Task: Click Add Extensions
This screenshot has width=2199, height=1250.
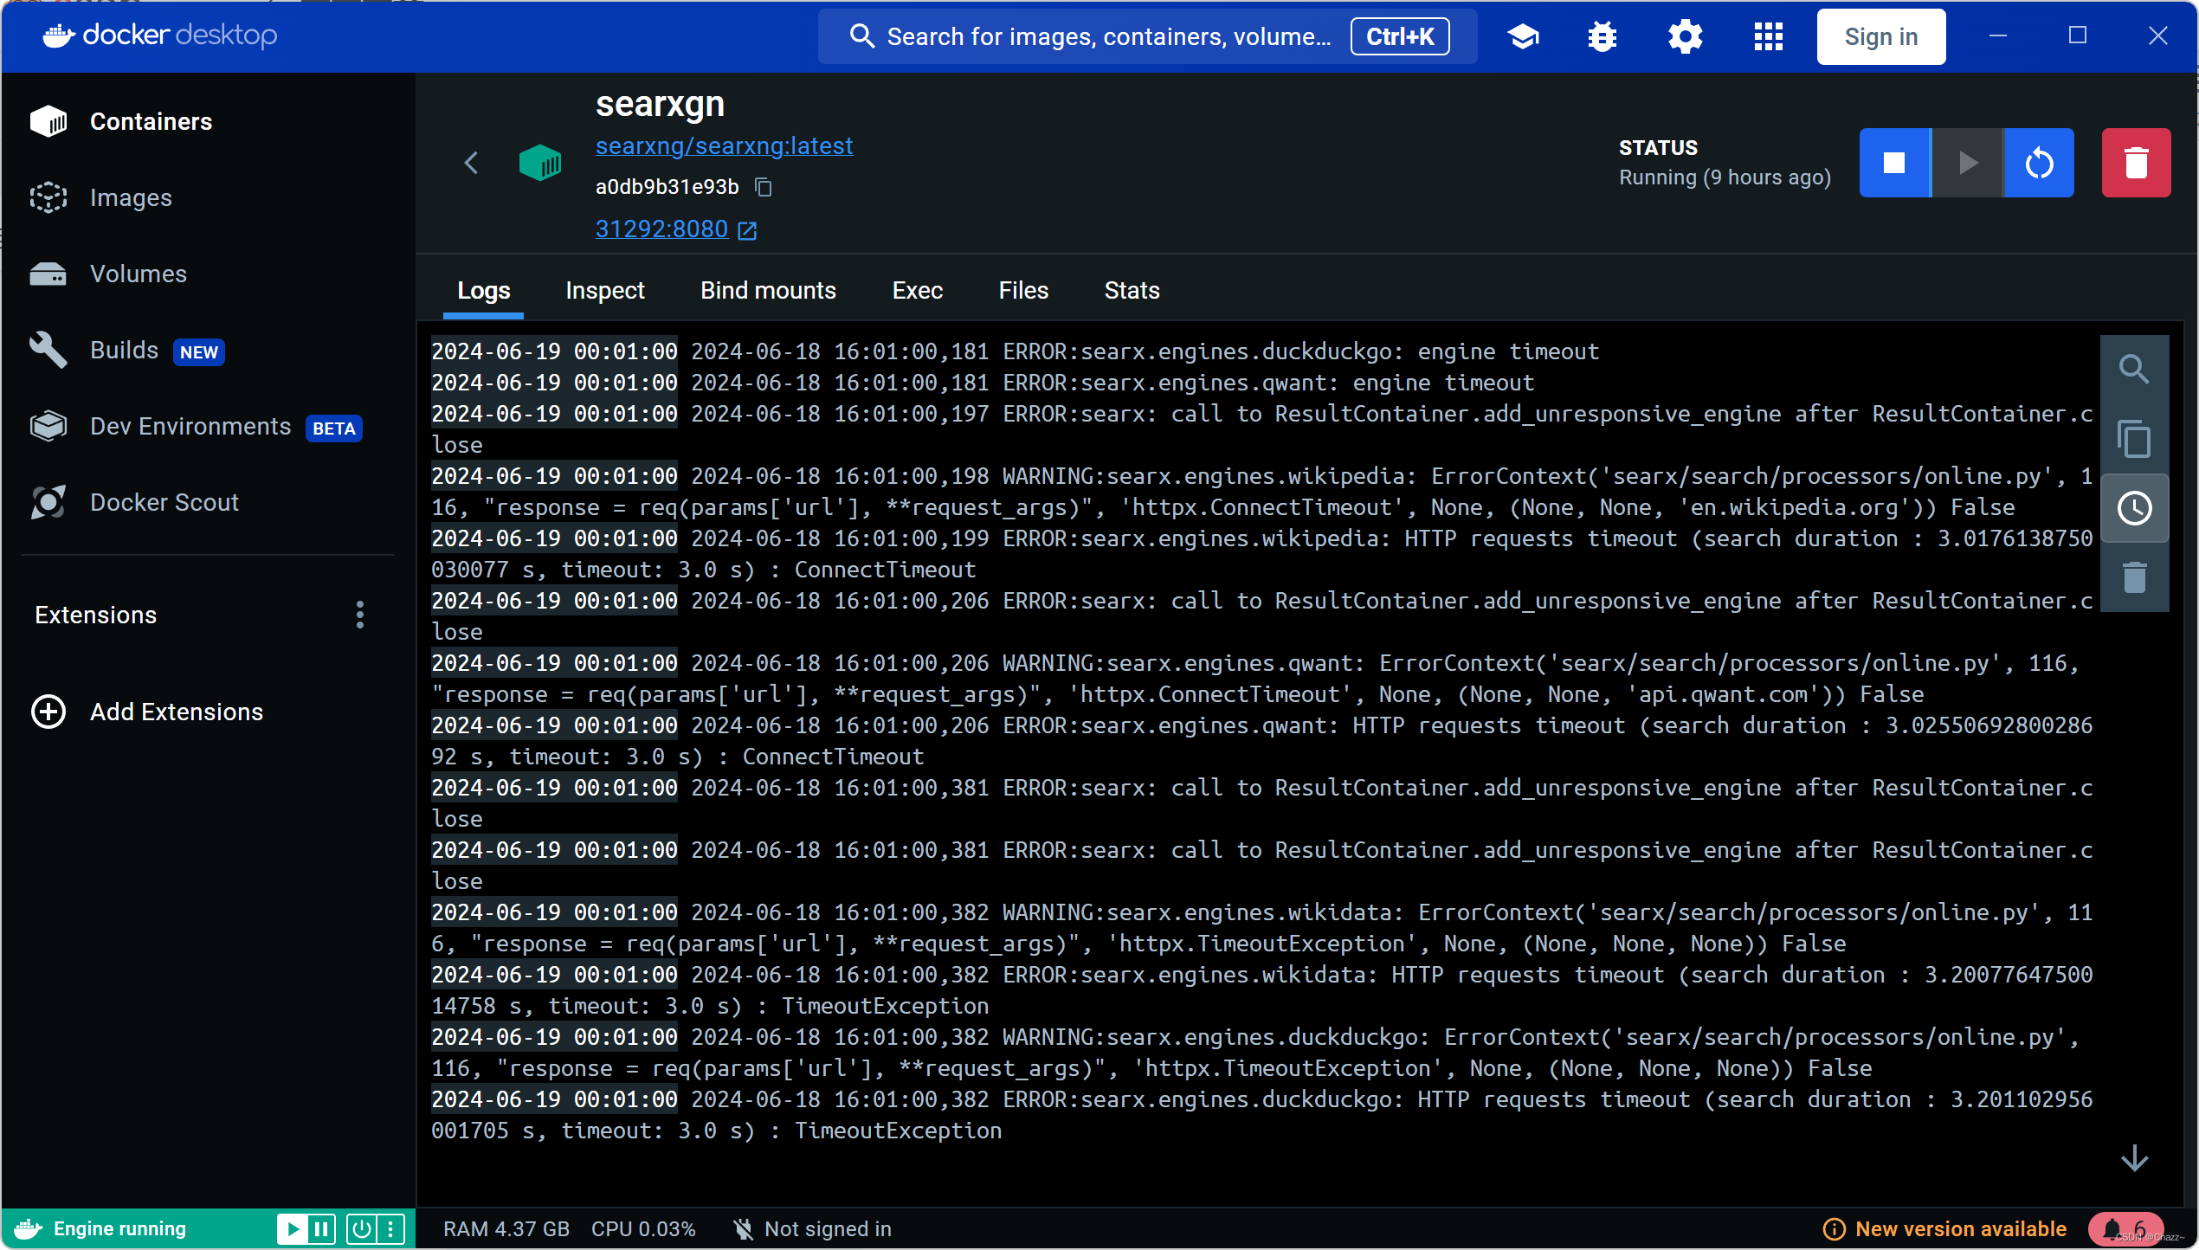Action: point(147,712)
